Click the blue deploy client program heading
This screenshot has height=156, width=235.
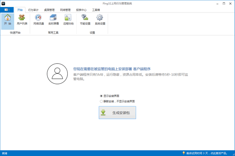click(112, 69)
